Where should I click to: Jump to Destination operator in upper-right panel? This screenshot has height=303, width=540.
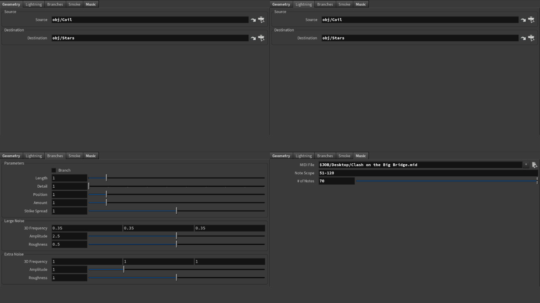tap(523, 38)
